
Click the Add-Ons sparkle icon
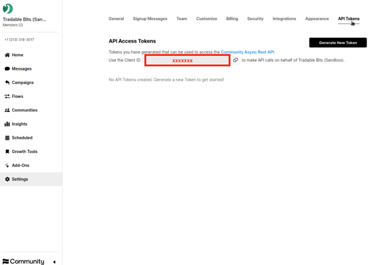click(x=7, y=166)
